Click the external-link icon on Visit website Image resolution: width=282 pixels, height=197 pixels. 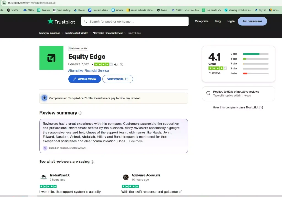(x=126, y=79)
